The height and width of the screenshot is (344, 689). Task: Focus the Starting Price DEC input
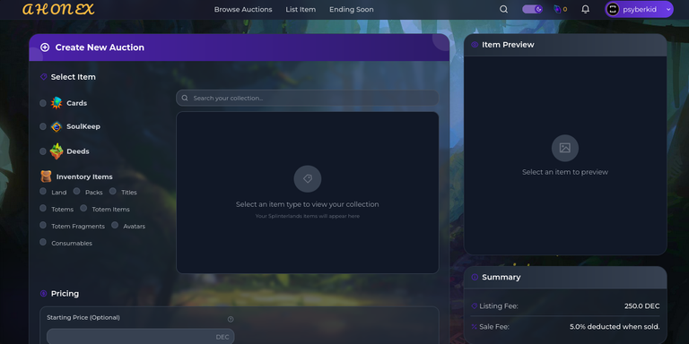click(141, 337)
